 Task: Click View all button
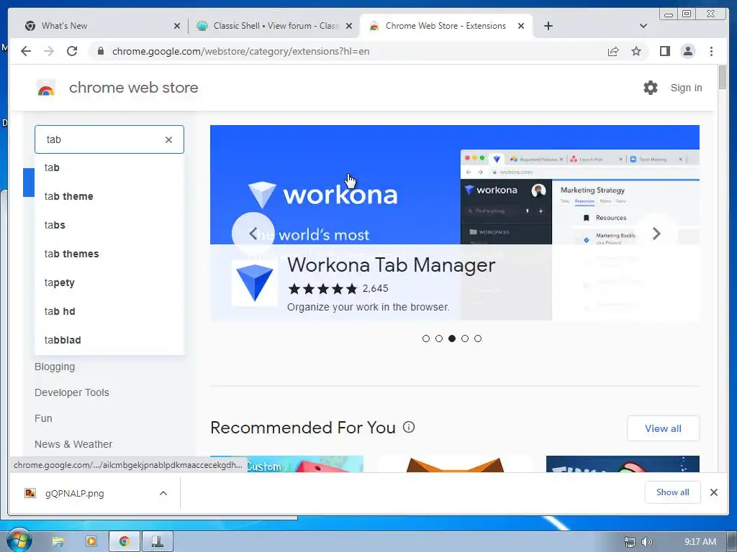(x=663, y=428)
